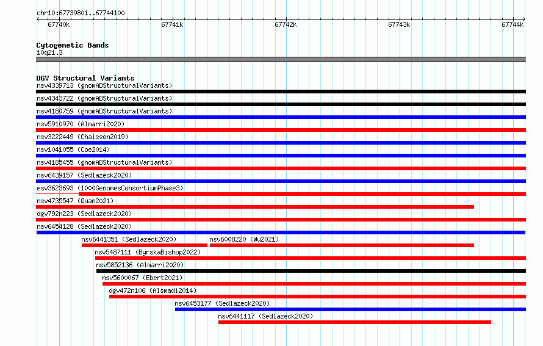Click the chr10:67739801..67744100 coordinates text
Screen dimensions: 543x346
pyautogui.click(x=81, y=13)
